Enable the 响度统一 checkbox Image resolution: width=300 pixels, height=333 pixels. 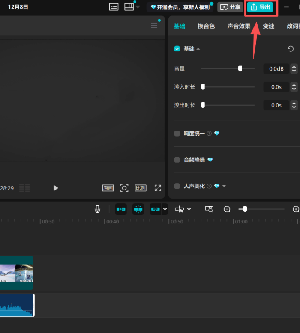click(x=177, y=134)
